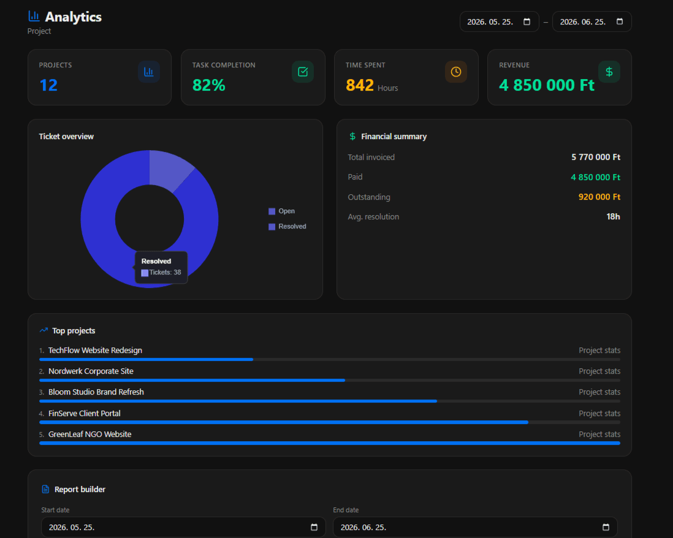The height and width of the screenshot is (538, 673).
Task: Click the Analytics bar chart icon
Action: (34, 17)
